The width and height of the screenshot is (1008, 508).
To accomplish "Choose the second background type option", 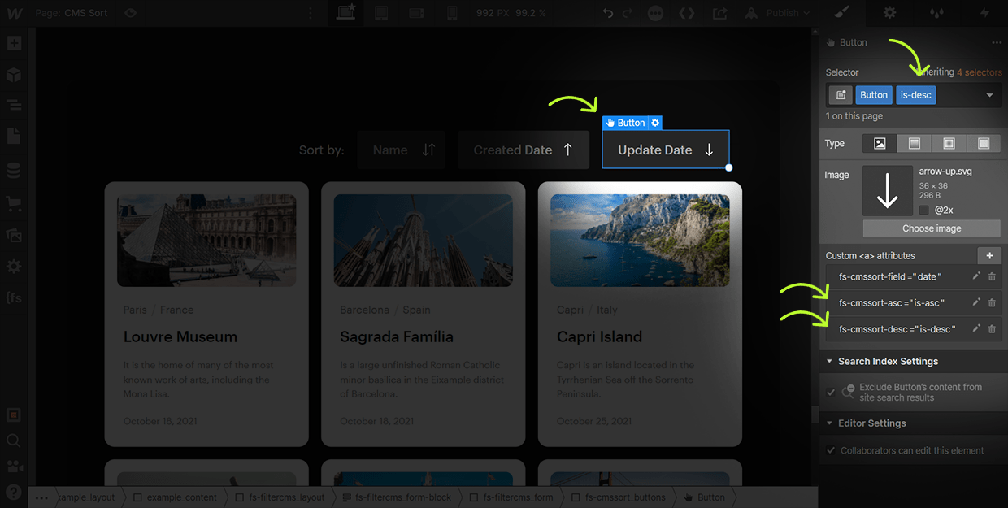I will 915,143.
